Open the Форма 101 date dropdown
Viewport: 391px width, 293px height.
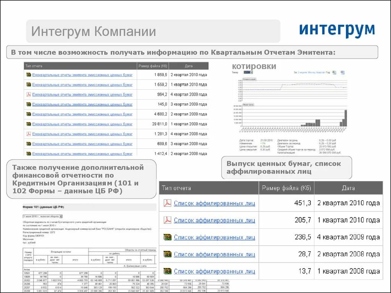[43, 217]
